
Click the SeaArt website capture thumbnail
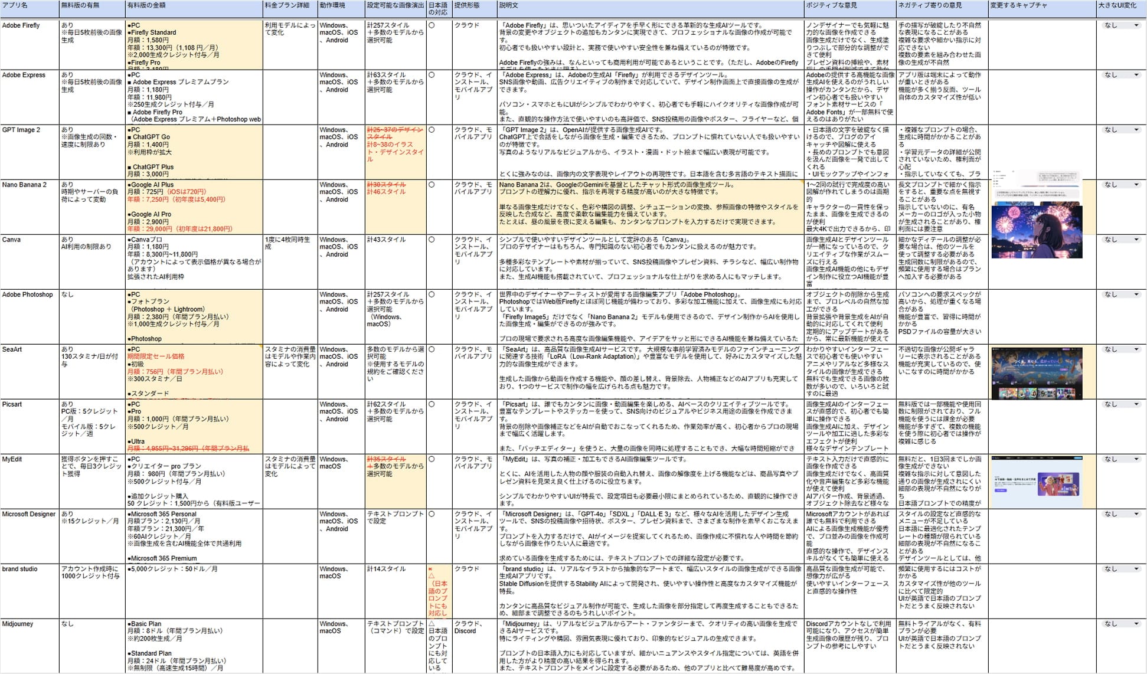pos(1037,373)
